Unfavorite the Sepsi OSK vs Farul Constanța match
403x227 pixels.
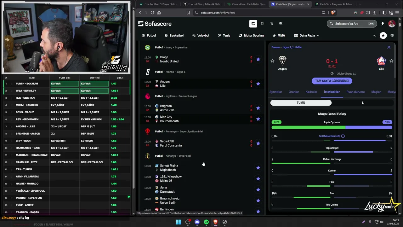[258, 143]
